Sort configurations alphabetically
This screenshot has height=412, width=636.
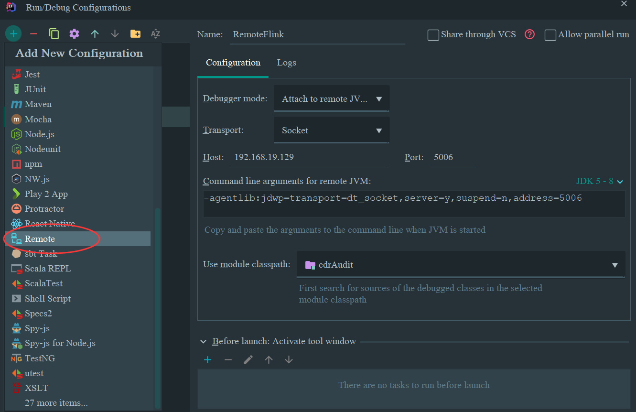click(x=155, y=33)
